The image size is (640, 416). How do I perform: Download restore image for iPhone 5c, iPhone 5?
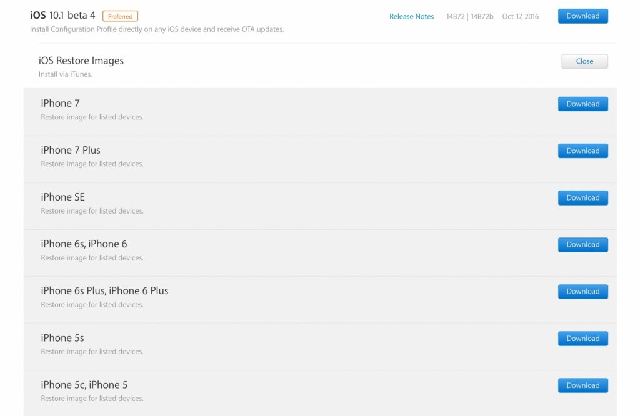point(582,385)
